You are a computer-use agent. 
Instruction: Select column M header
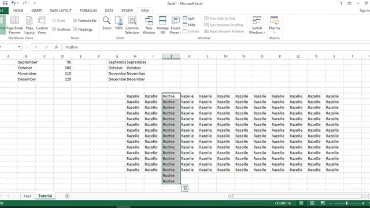point(225,57)
